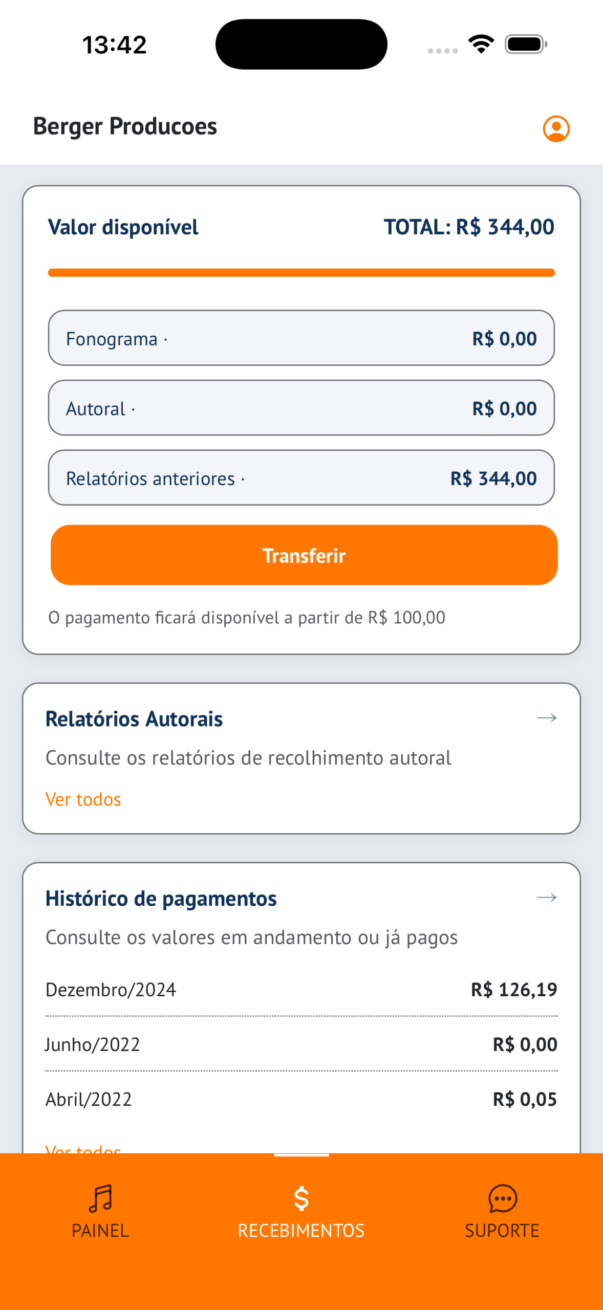603x1310 pixels.
Task: Select the Abril/2022 payment entry
Action: pos(301,1099)
